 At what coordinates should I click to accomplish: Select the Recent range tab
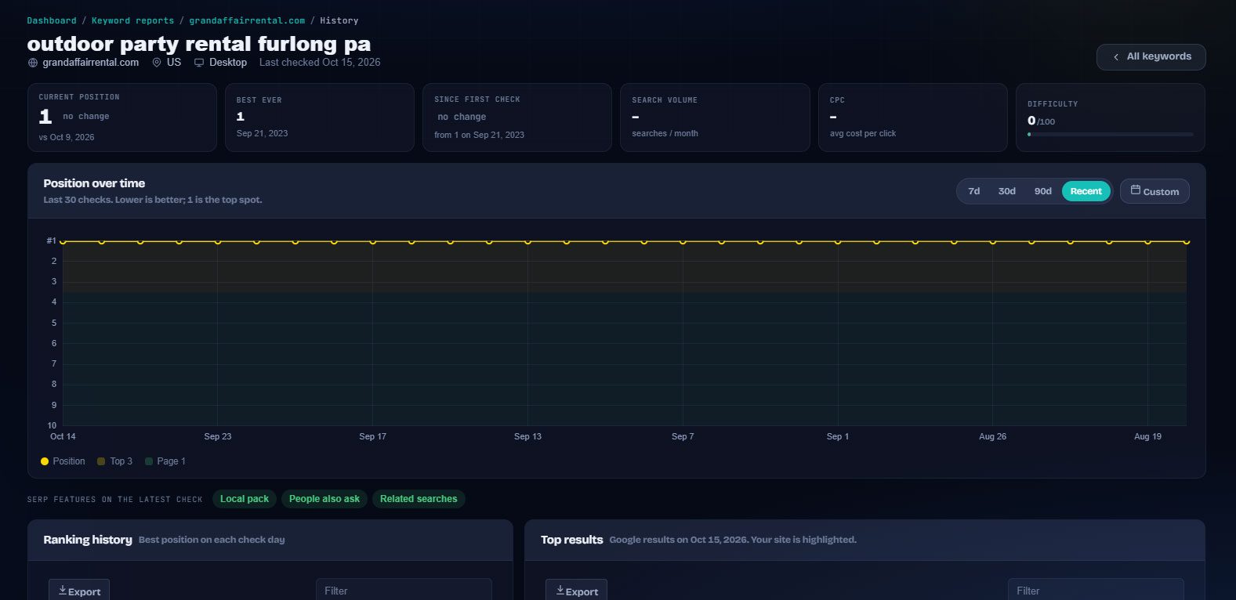tap(1086, 191)
